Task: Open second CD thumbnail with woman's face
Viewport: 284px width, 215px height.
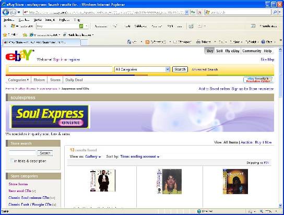Action: [x=170, y=182]
